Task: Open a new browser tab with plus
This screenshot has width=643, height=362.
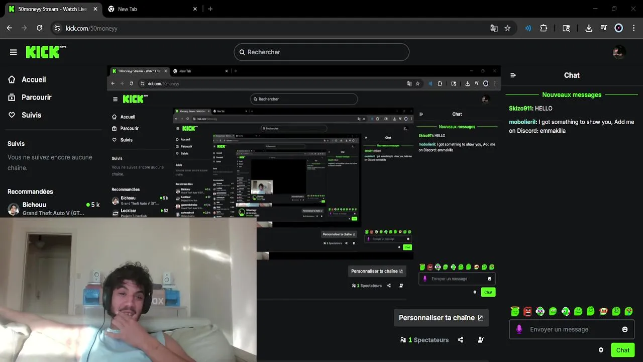Action: (210, 9)
